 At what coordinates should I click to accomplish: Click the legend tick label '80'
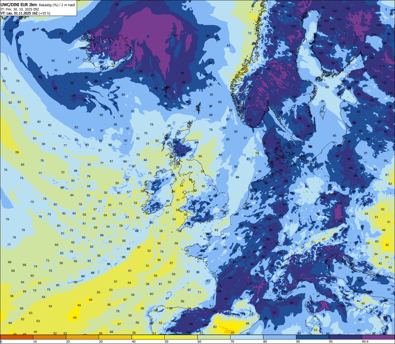point(265,342)
